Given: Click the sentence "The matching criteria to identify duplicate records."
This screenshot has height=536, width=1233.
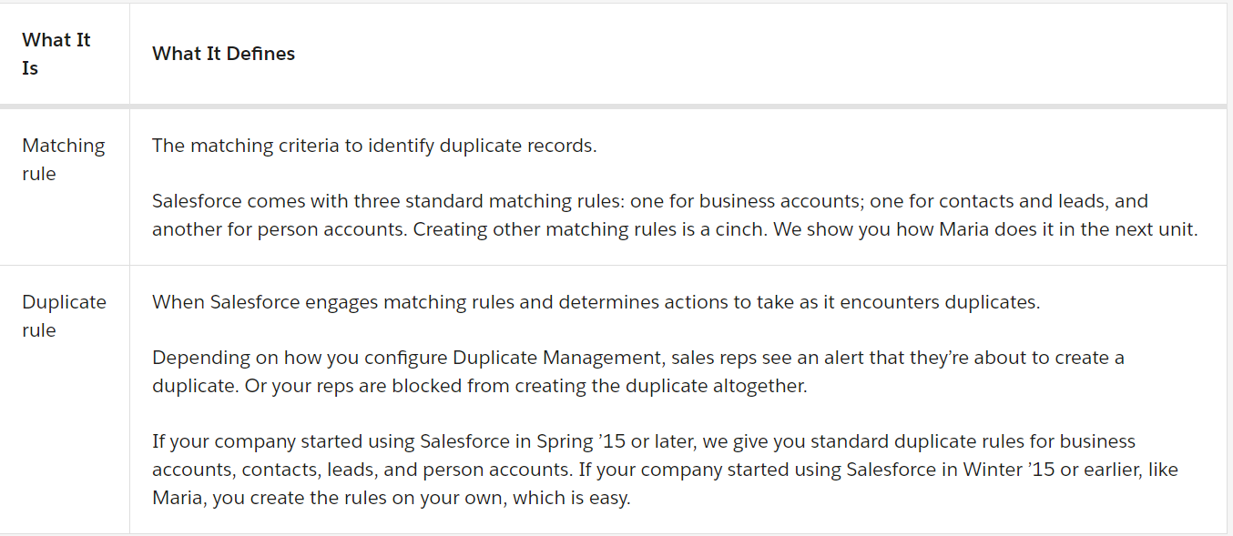Looking at the screenshot, I should coord(374,146).
